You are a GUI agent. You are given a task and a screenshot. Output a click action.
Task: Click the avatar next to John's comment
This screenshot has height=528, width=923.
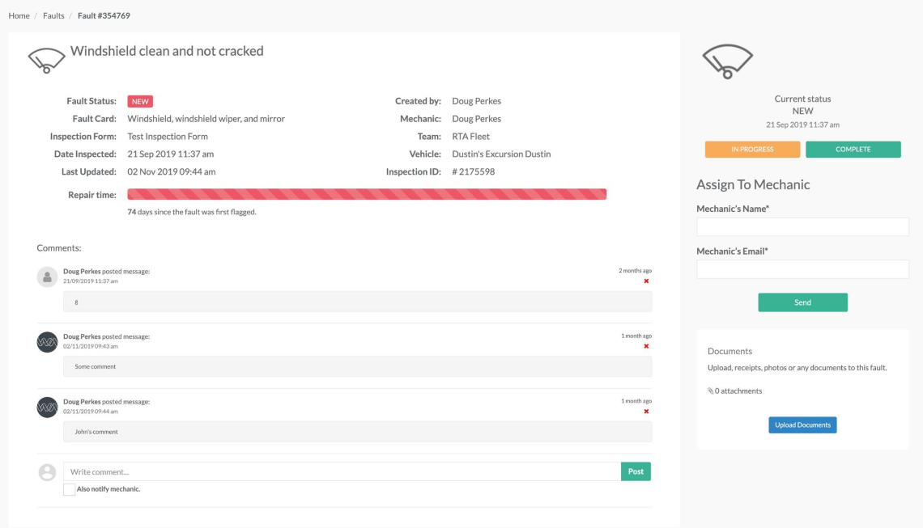coord(48,407)
